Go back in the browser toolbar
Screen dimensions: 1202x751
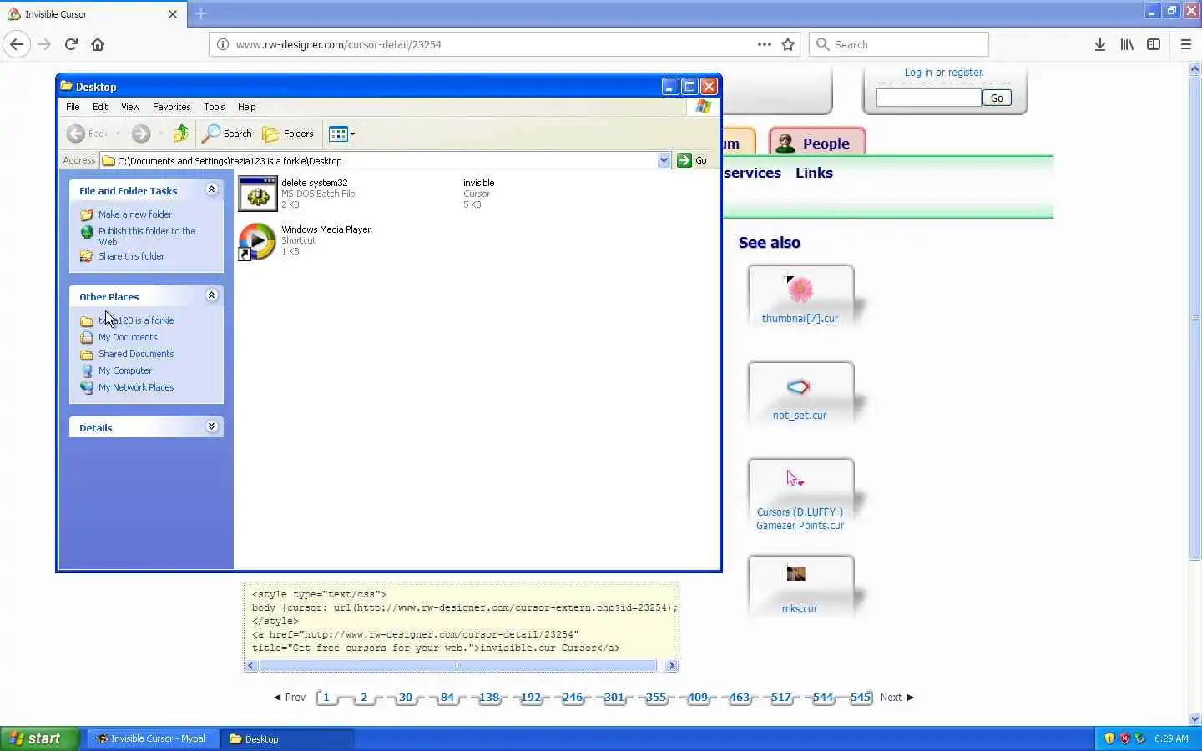click(x=17, y=44)
